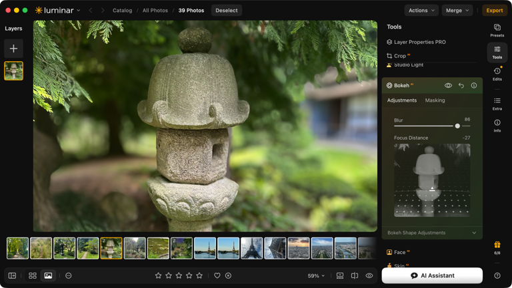This screenshot has height=288, width=512.
Task: Click the circle minus filter icon
Action: point(68,275)
